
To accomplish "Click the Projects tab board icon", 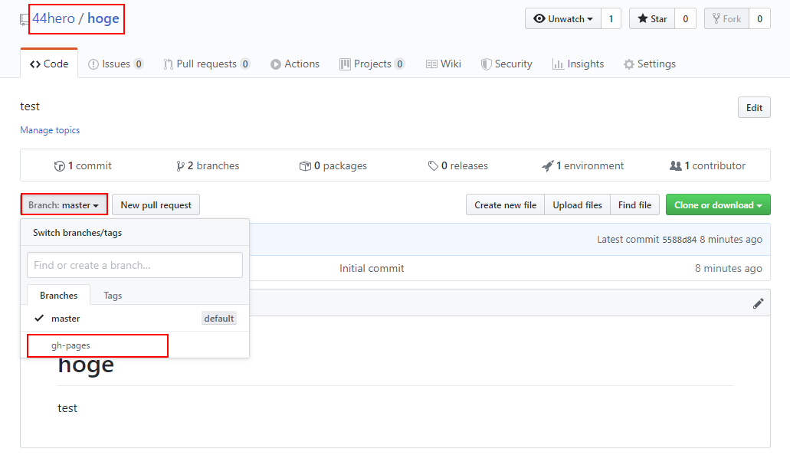I will click(x=345, y=64).
